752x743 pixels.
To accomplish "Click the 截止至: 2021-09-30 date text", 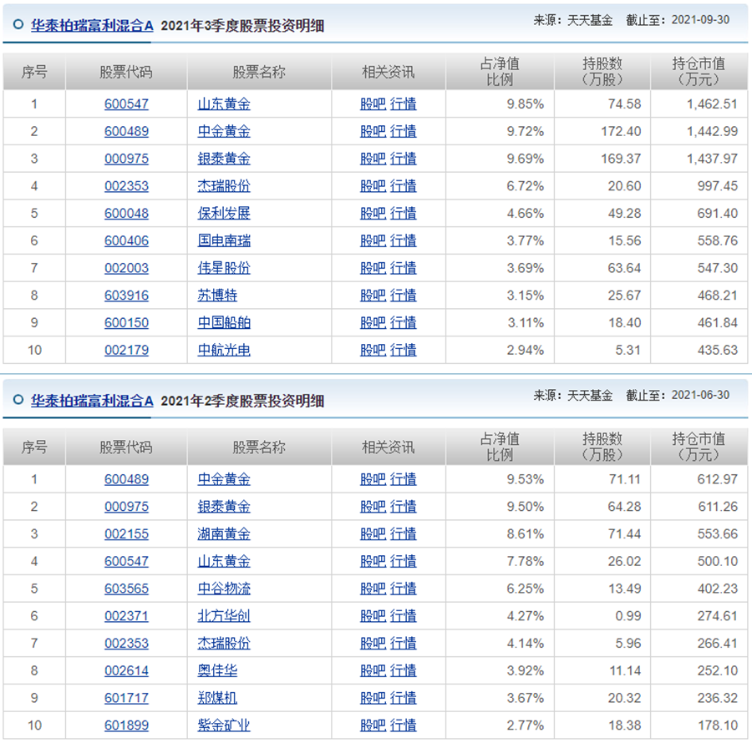I will click(x=678, y=20).
